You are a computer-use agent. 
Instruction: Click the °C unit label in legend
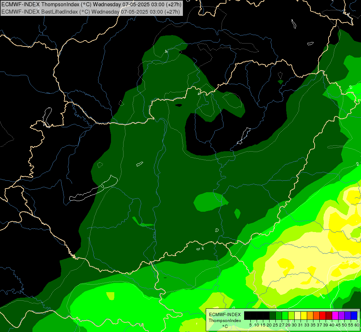225,326
